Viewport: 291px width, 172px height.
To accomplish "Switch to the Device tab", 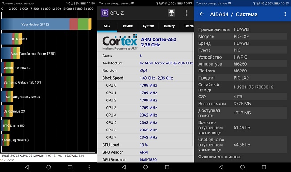I will pos(128,26).
